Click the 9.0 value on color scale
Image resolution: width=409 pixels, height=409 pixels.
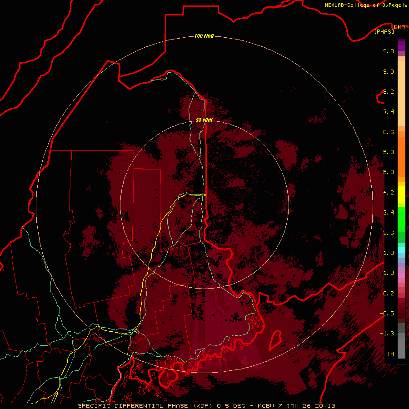click(389, 72)
